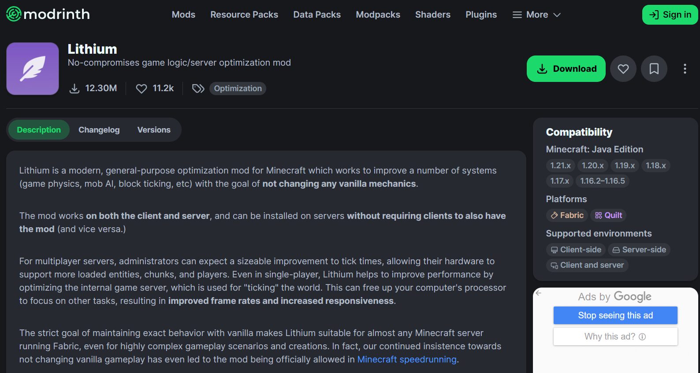Open the Lithium feather project icon
Screen dimensions: 700x373
point(33,69)
